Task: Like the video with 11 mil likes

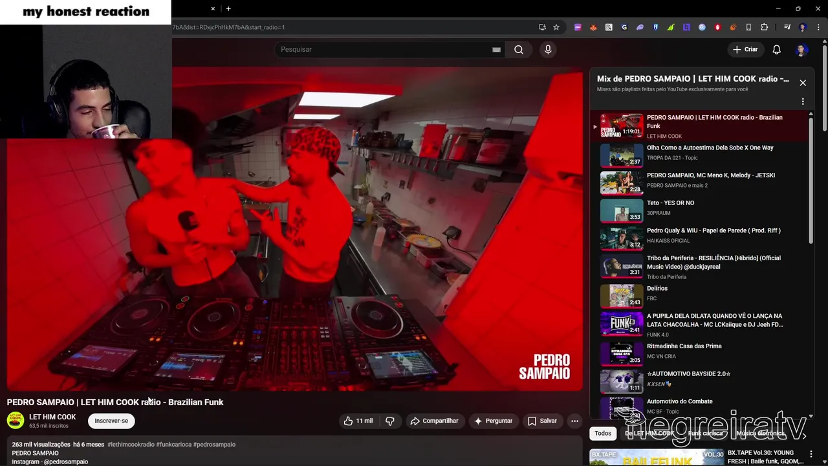Action: [x=358, y=421]
